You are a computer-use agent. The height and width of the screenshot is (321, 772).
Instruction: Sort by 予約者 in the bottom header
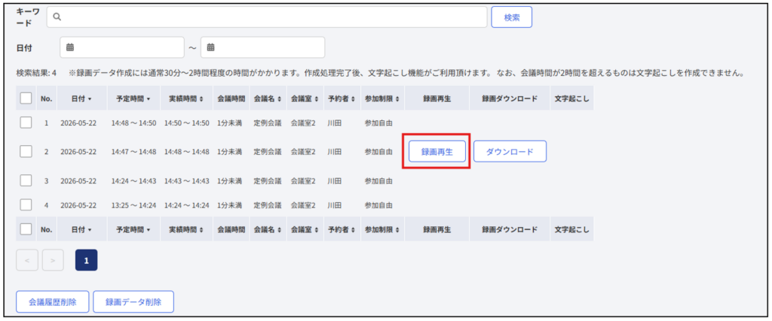(342, 229)
